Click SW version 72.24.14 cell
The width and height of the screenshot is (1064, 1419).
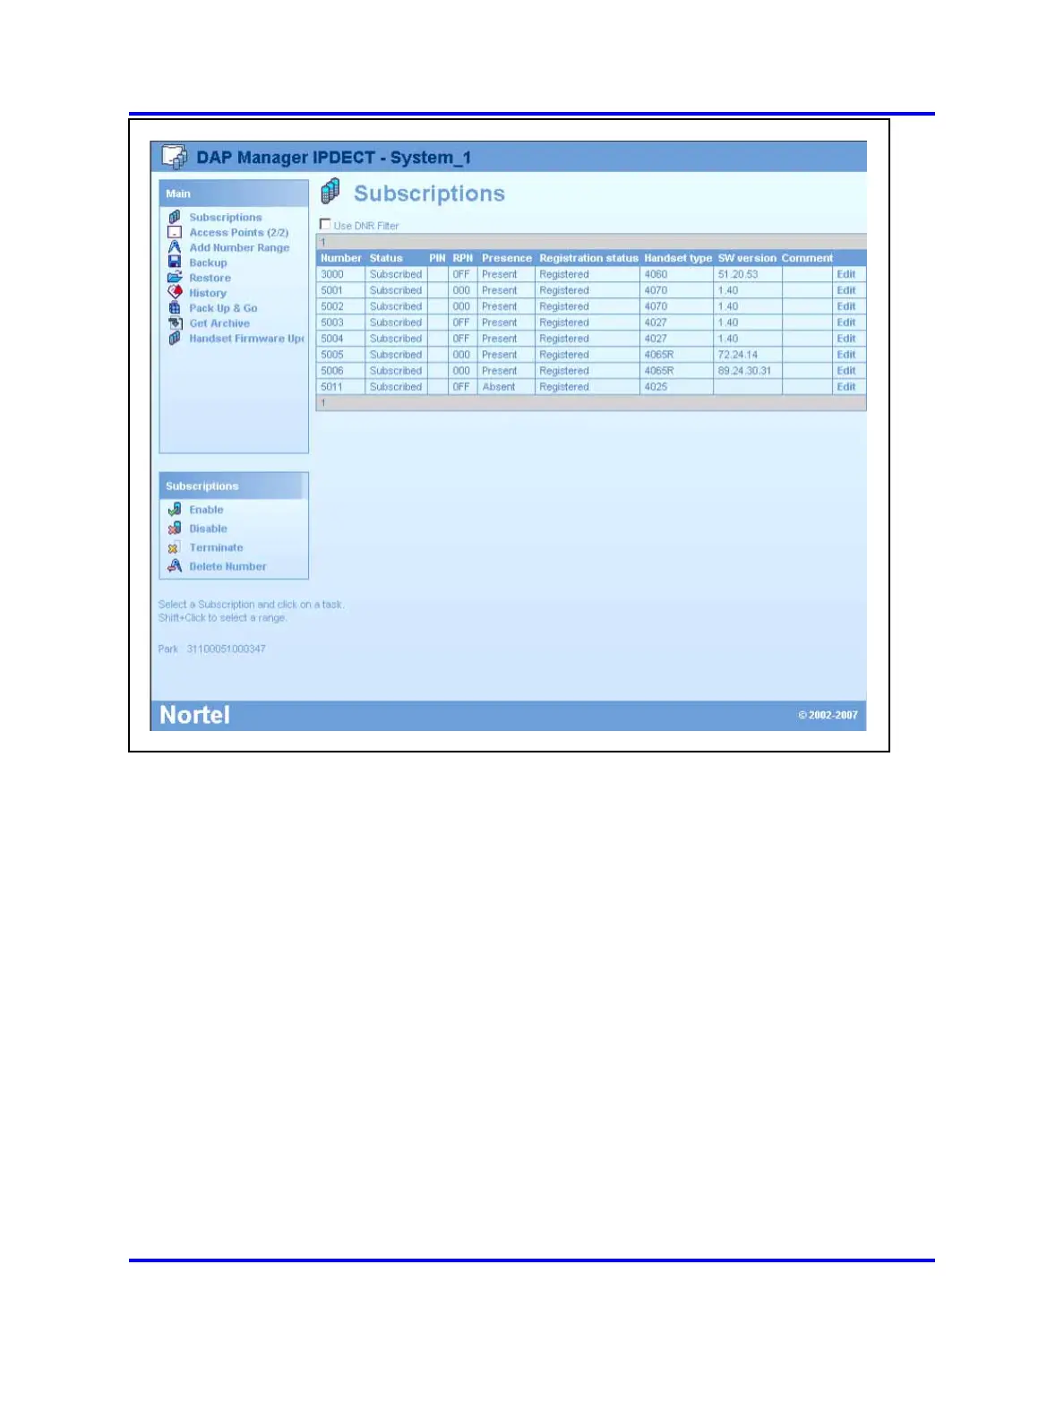(747, 355)
